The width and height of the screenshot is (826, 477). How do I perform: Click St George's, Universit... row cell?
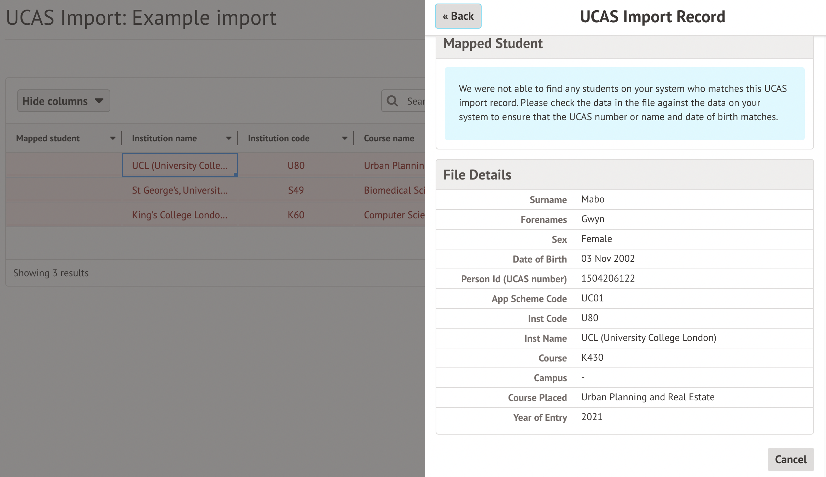[180, 190]
